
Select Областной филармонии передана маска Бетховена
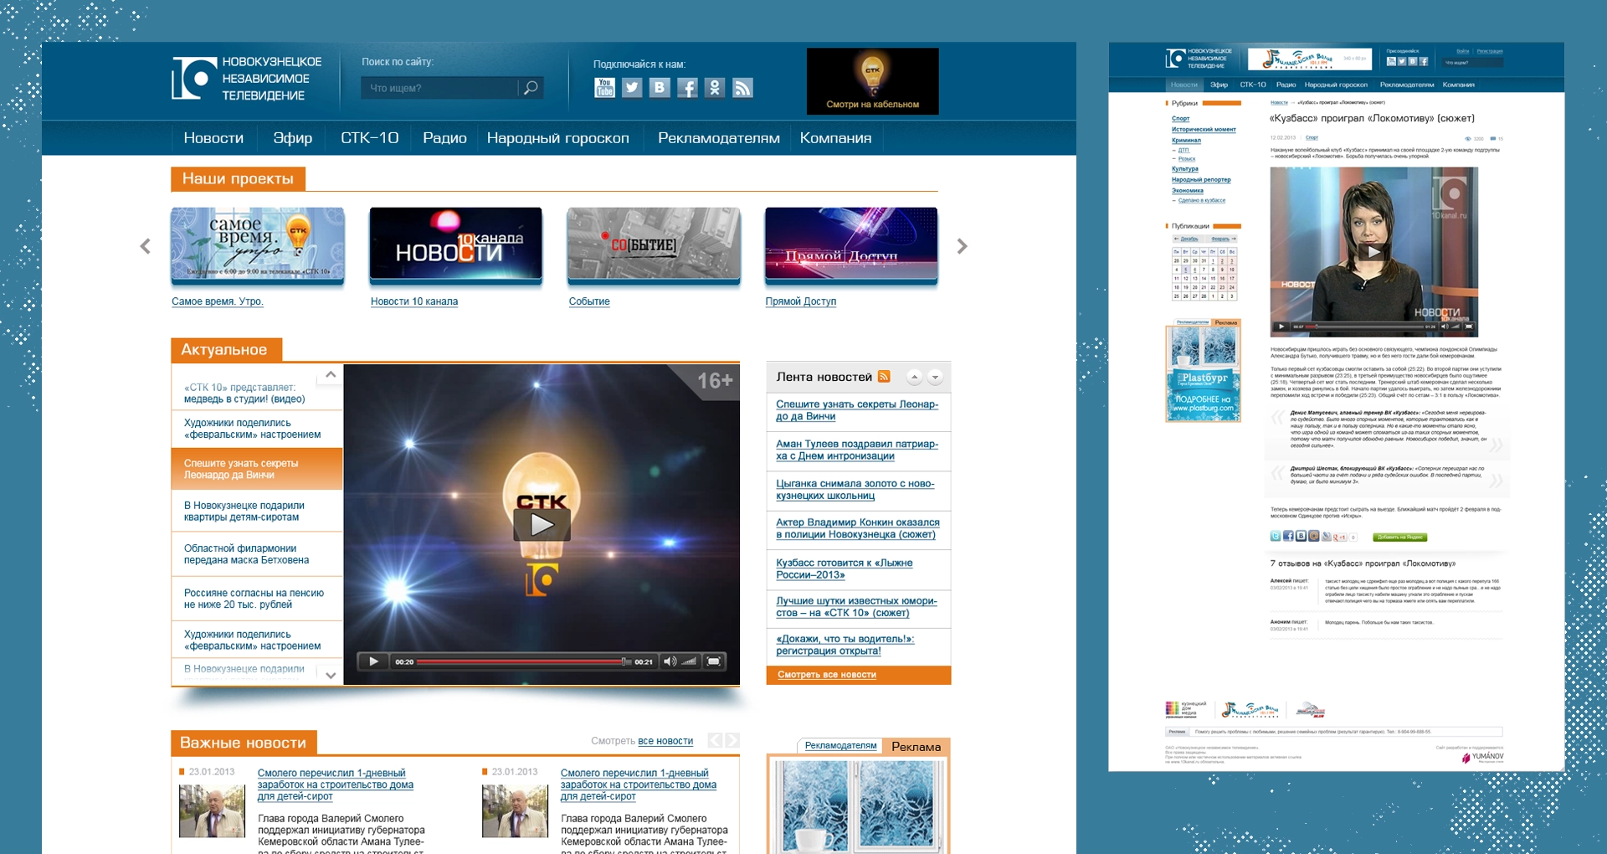[258, 554]
